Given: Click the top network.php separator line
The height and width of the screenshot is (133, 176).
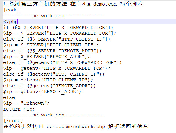Looking at the screenshot, I should (54, 16).
